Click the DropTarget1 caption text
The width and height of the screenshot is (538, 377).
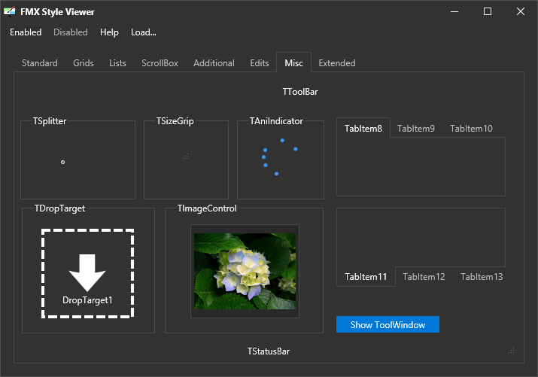[87, 300]
